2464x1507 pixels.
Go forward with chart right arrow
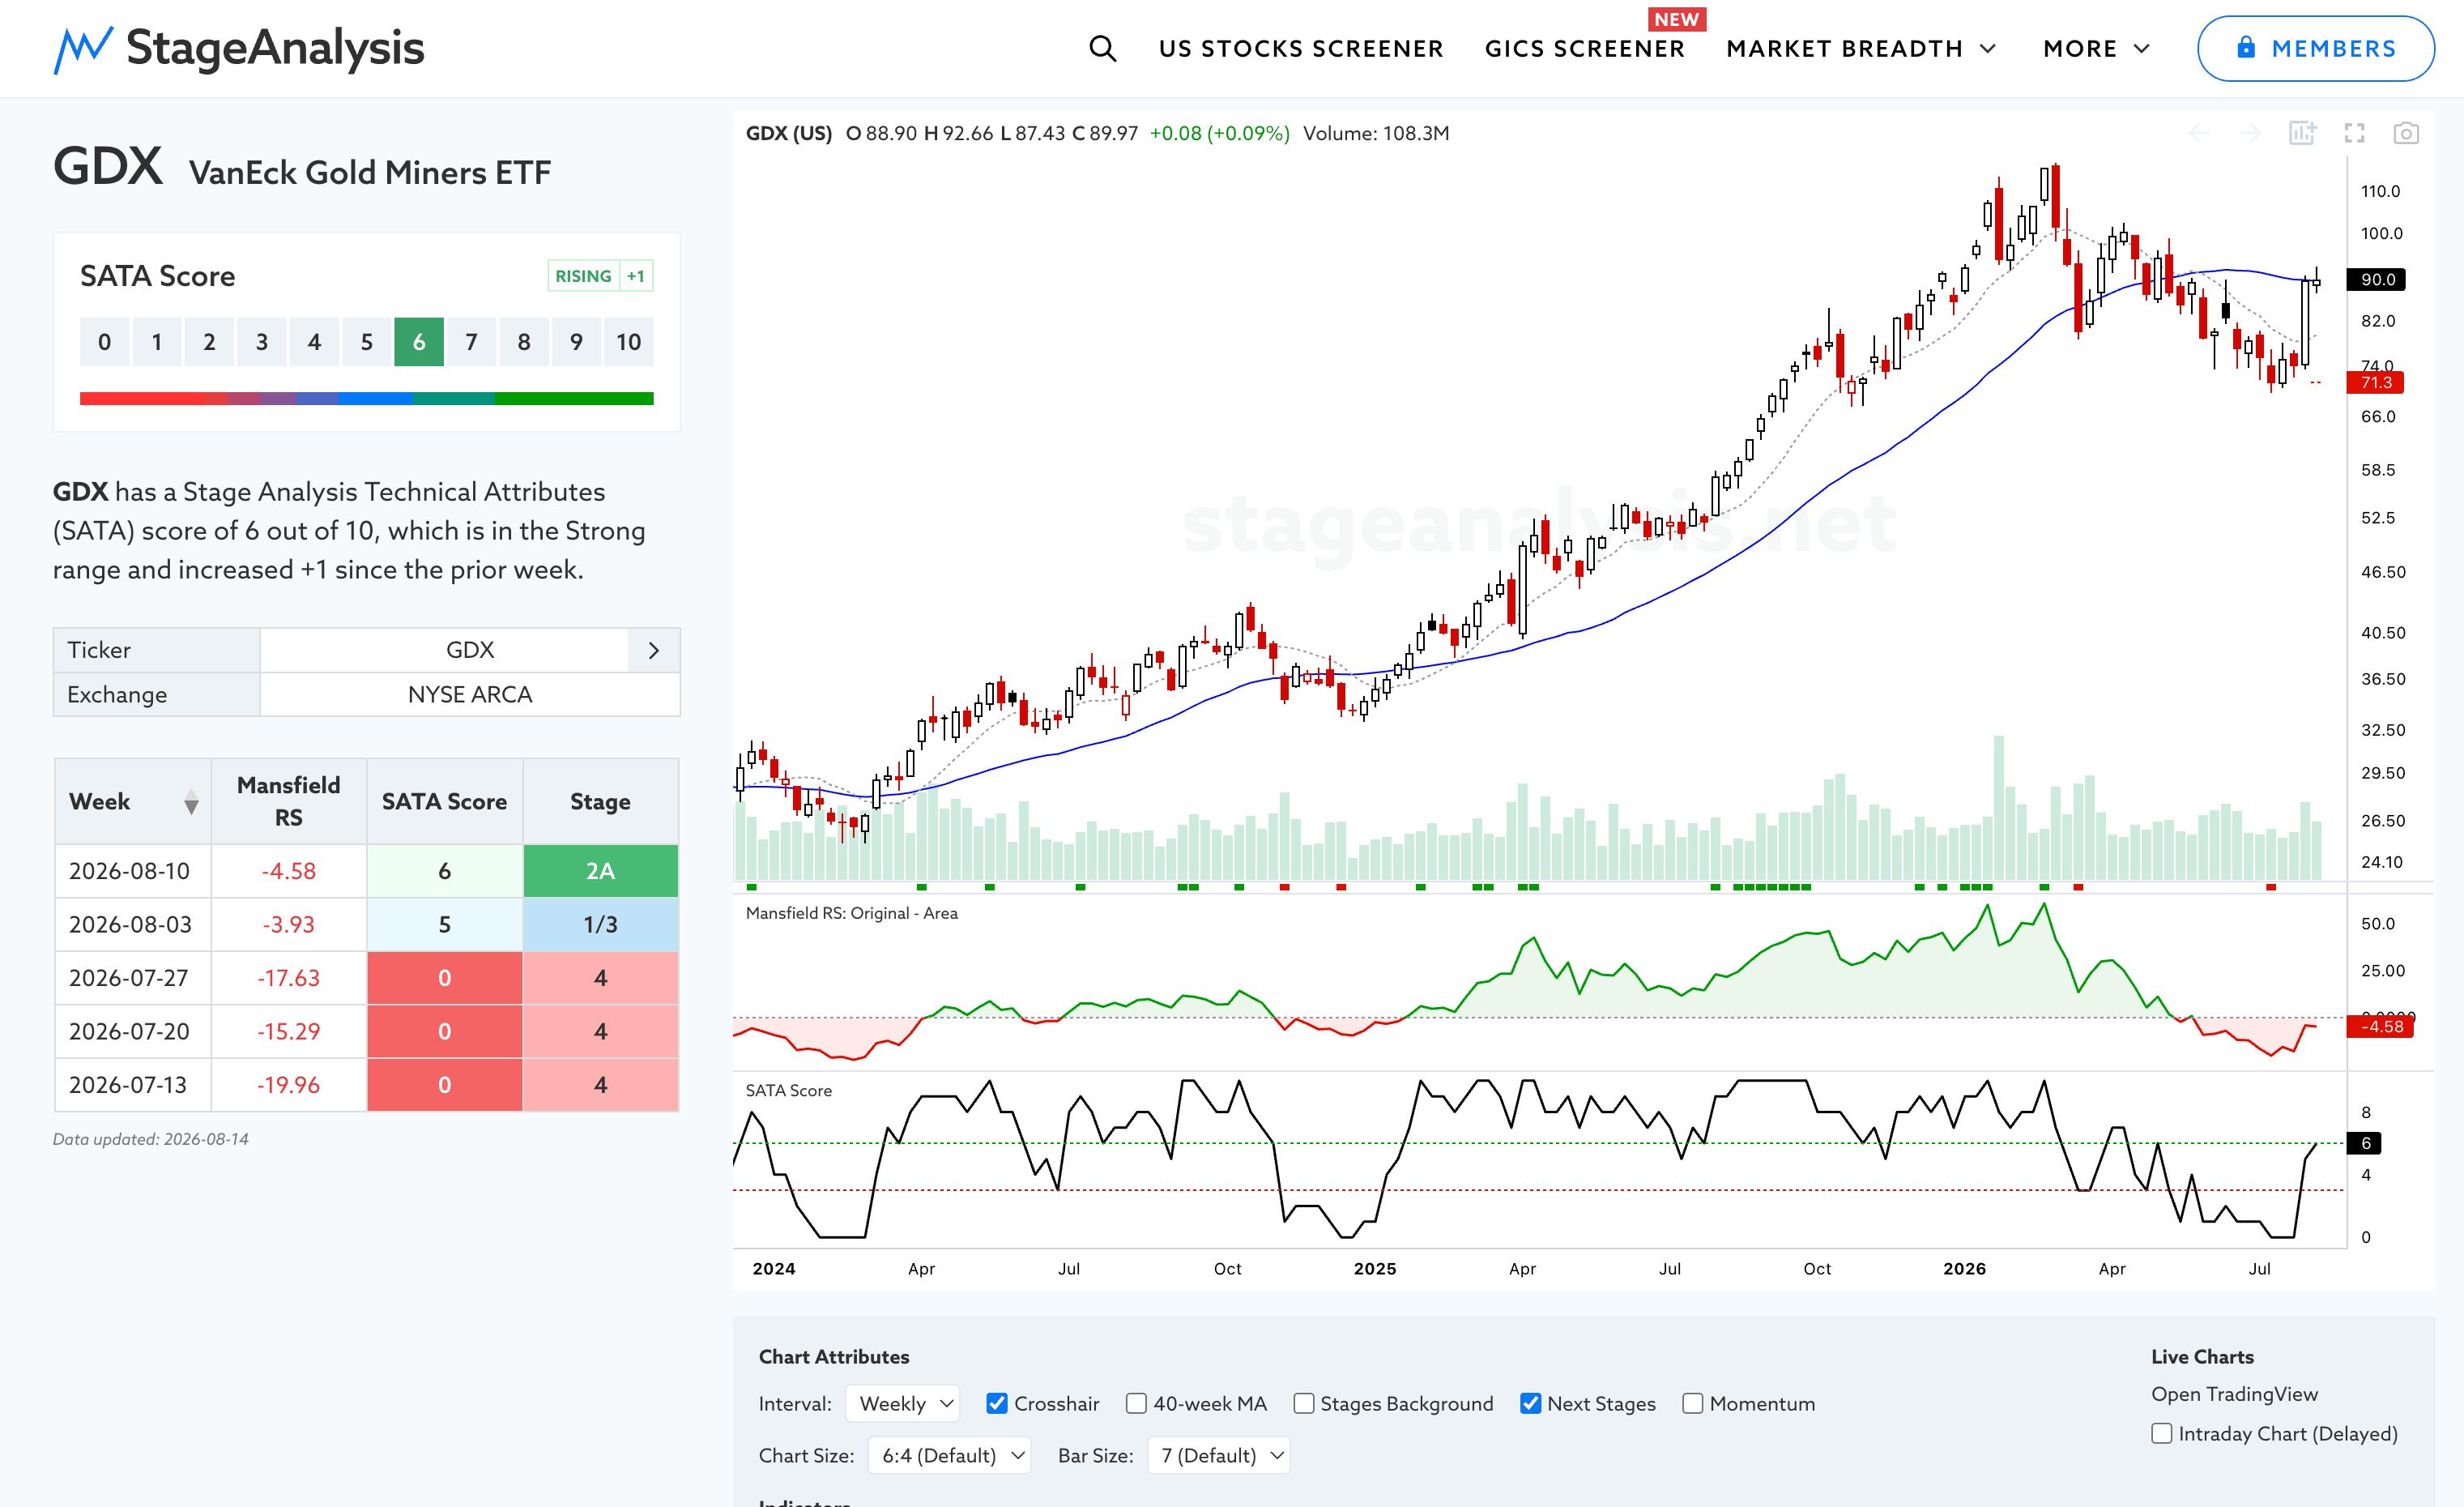click(x=2250, y=133)
